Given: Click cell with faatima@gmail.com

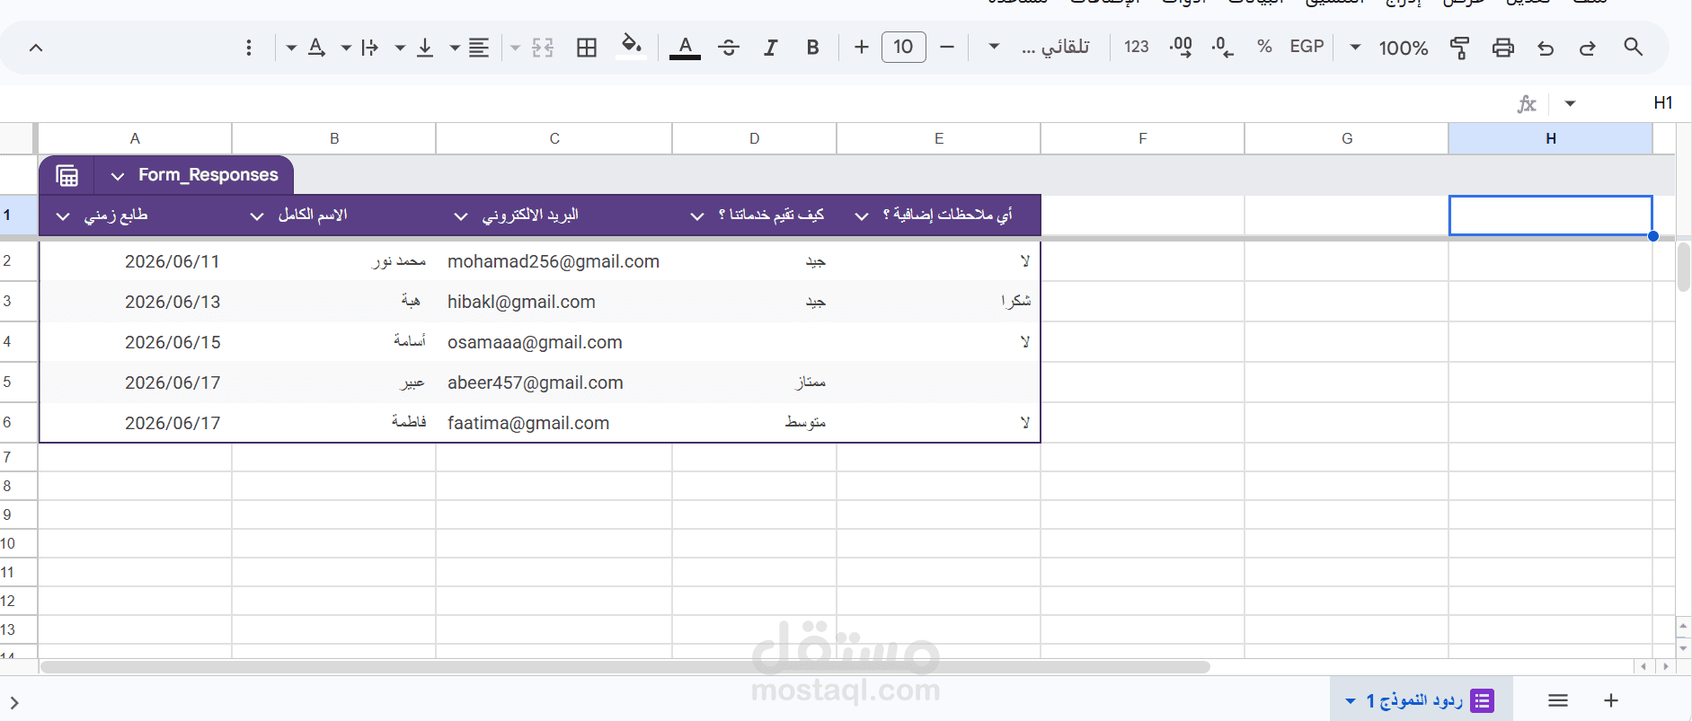Looking at the screenshot, I should point(554,423).
